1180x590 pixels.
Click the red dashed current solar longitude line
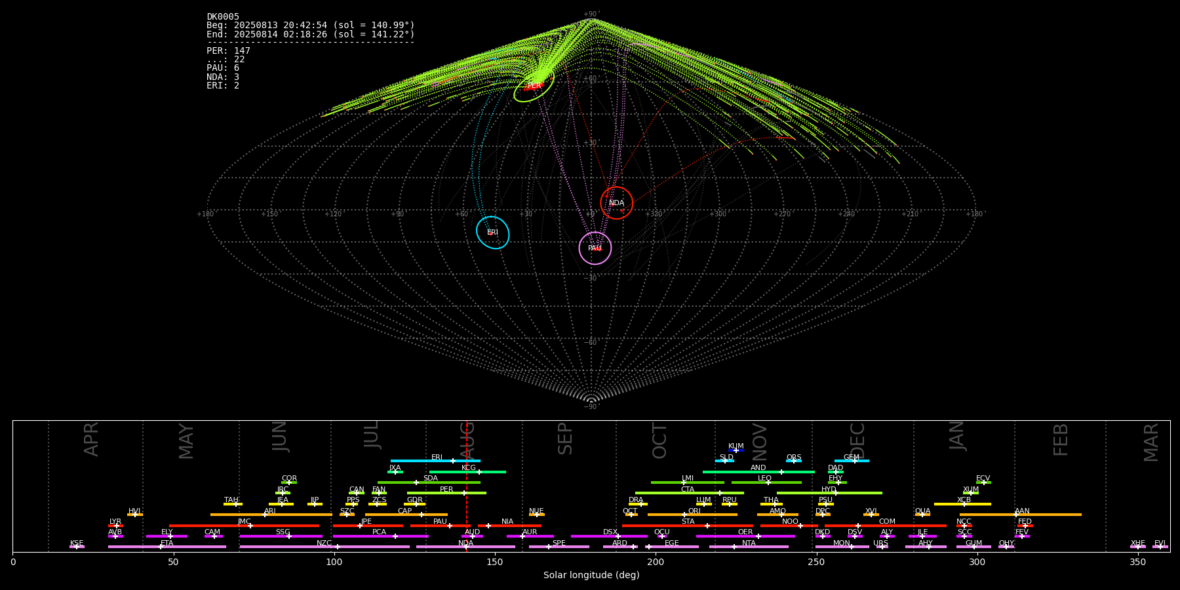pos(467,486)
